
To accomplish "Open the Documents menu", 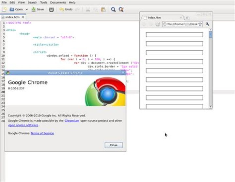I will [58, 2].
